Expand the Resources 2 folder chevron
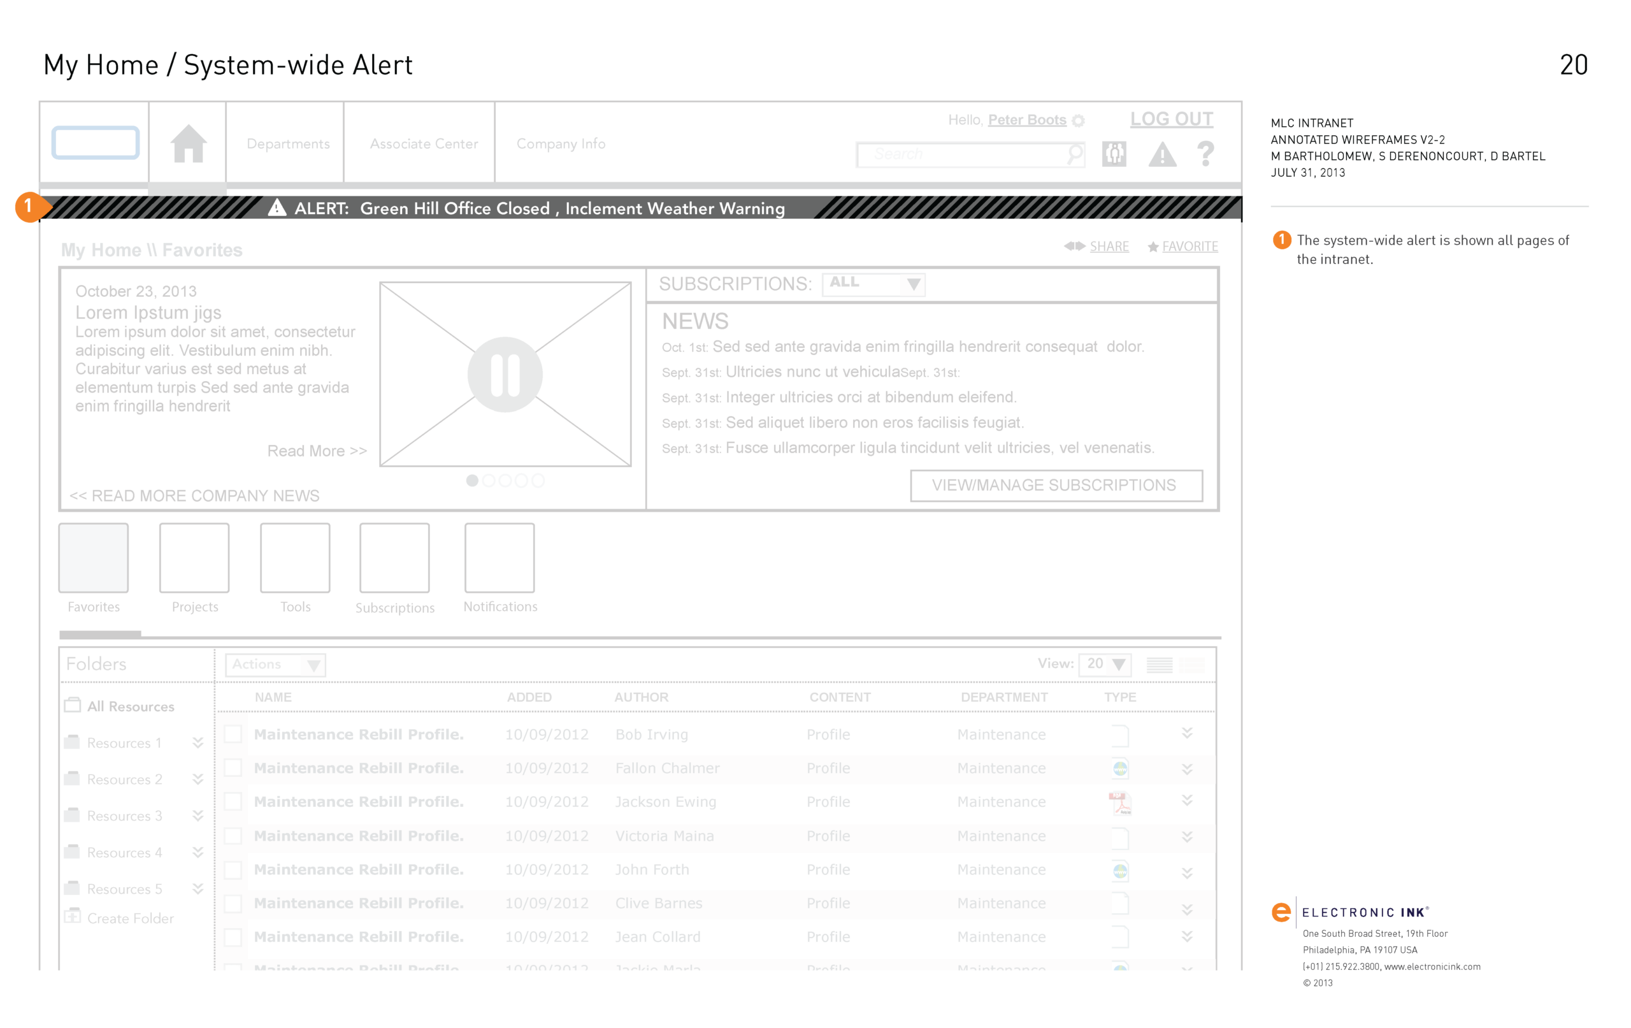Screen dimensions: 1631x1028 coord(198,779)
